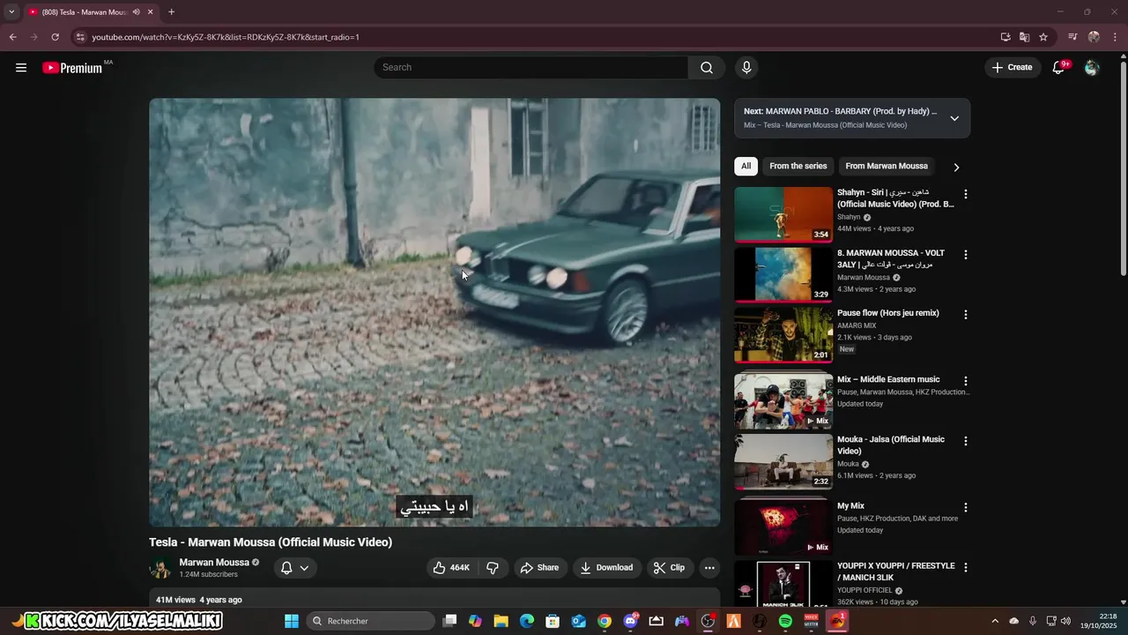
Task: Open File Explorer from the taskbar
Action: pyautogui.click(x=501, y=621)
